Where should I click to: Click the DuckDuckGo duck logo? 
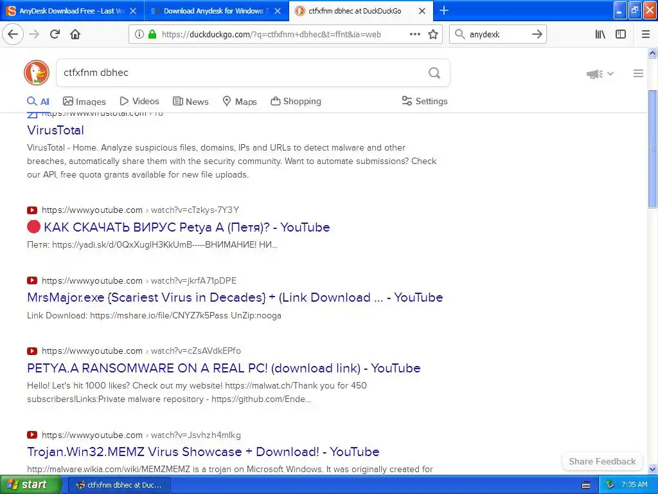(37, 73)
